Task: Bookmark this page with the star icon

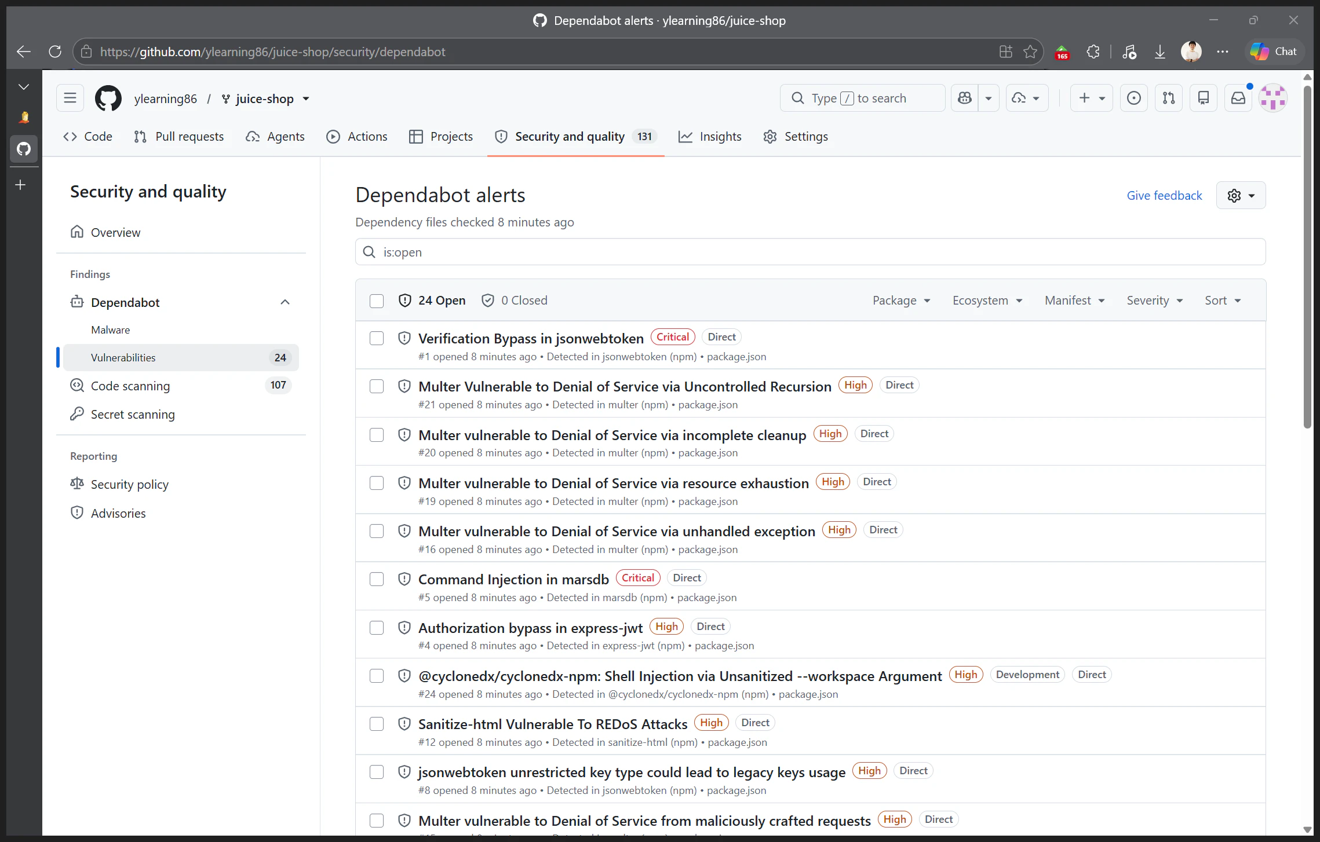Action: (1030, 52)
